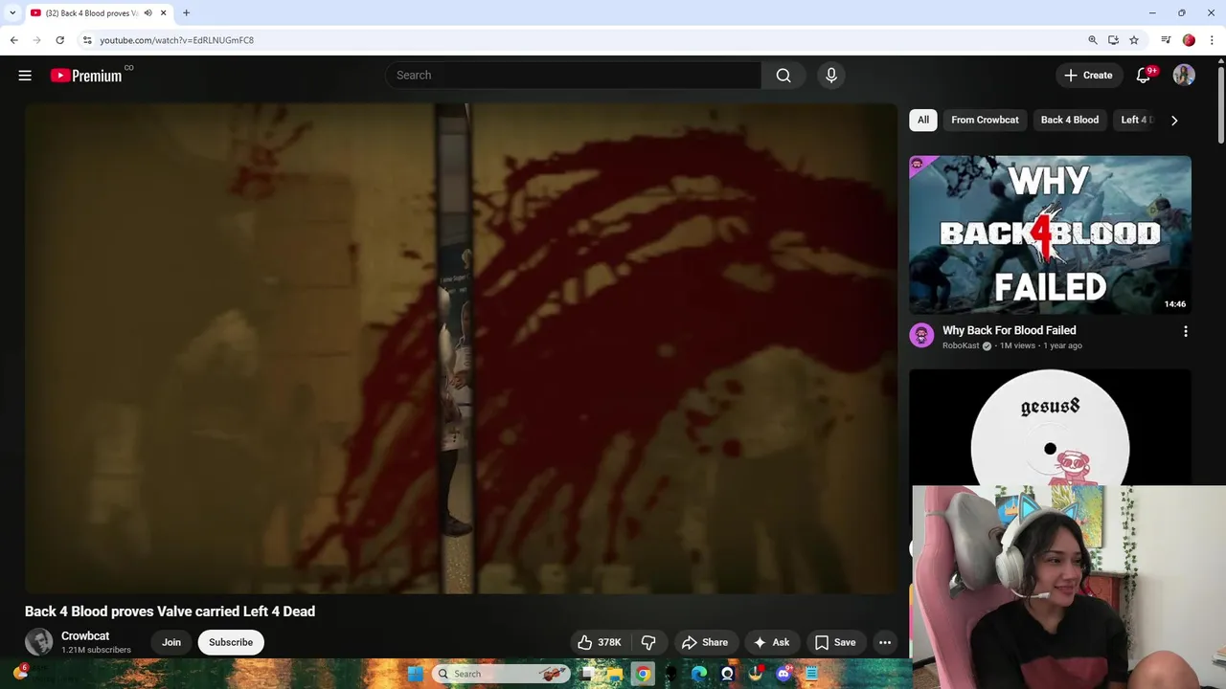
Task: Open the notifications bell
Action: coord(1143,76)
